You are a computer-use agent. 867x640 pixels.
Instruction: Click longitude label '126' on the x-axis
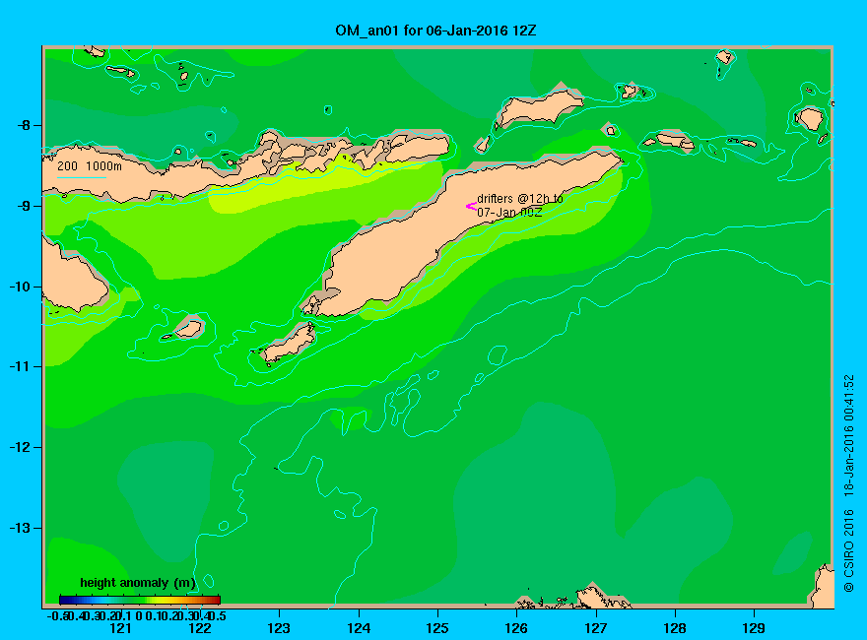(516, 628)
